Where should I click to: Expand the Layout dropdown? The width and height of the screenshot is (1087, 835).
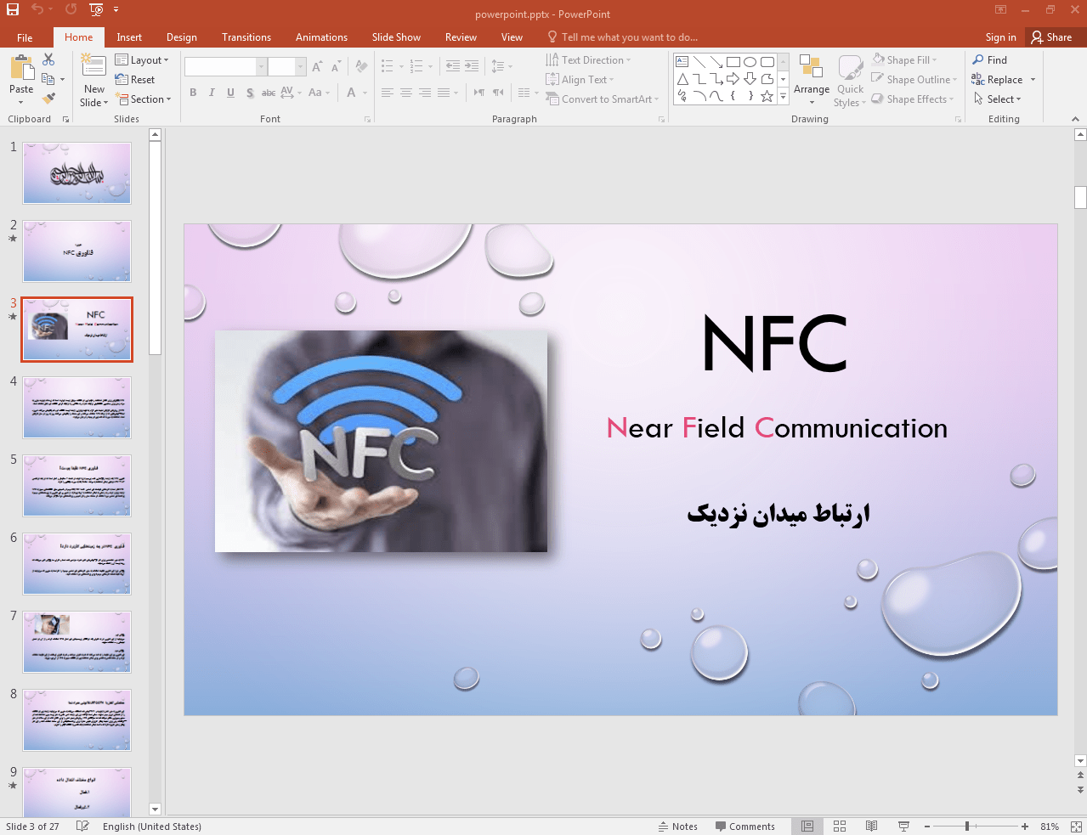142,60
